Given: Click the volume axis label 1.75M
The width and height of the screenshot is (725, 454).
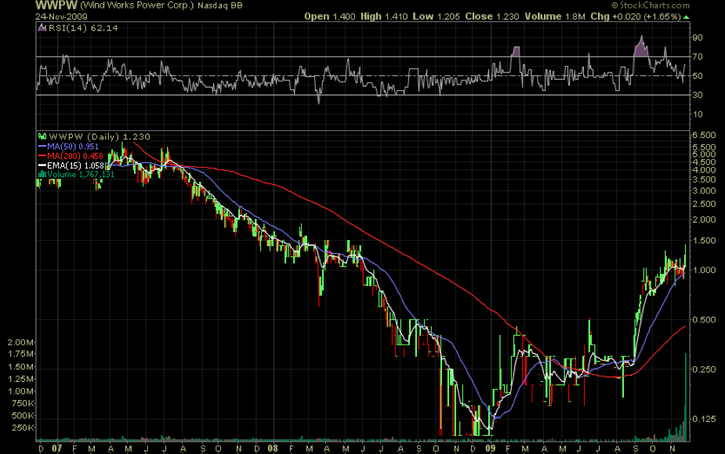Looking at the screenshot, I should (x=20, y=354).
